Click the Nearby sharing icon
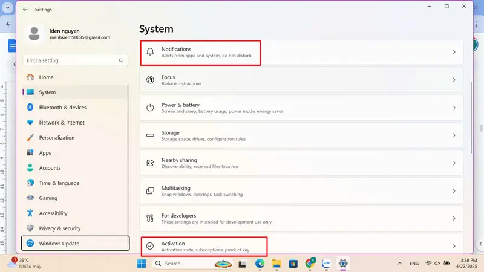Image resolution: width=484 pixels, height=272 pixels. pos(150,163)
